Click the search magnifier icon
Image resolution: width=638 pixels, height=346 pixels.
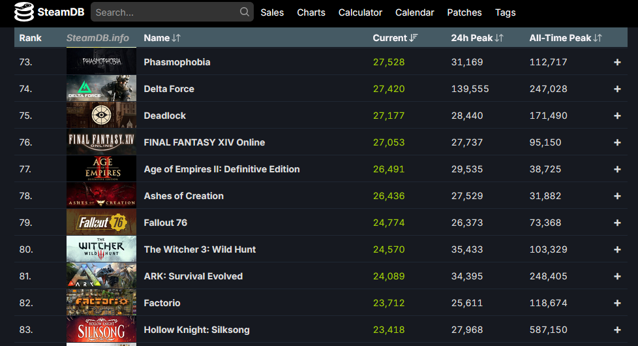click(x=245, y=12)
